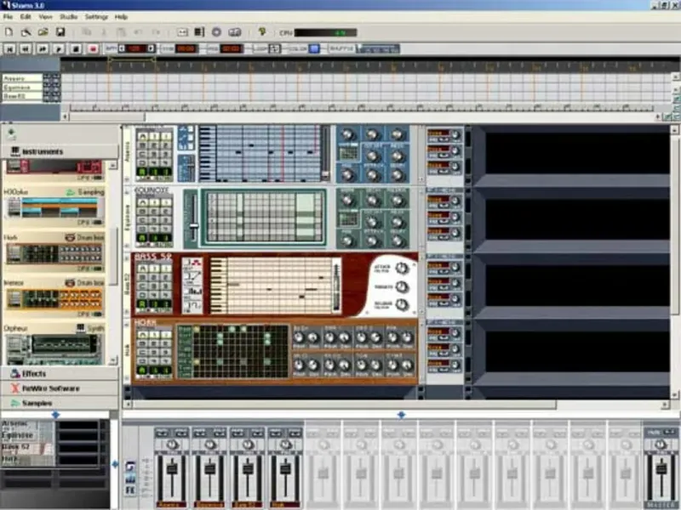Select the top waveform icon on Bass 52
The image size is (681, 510).
click(192, 264)
